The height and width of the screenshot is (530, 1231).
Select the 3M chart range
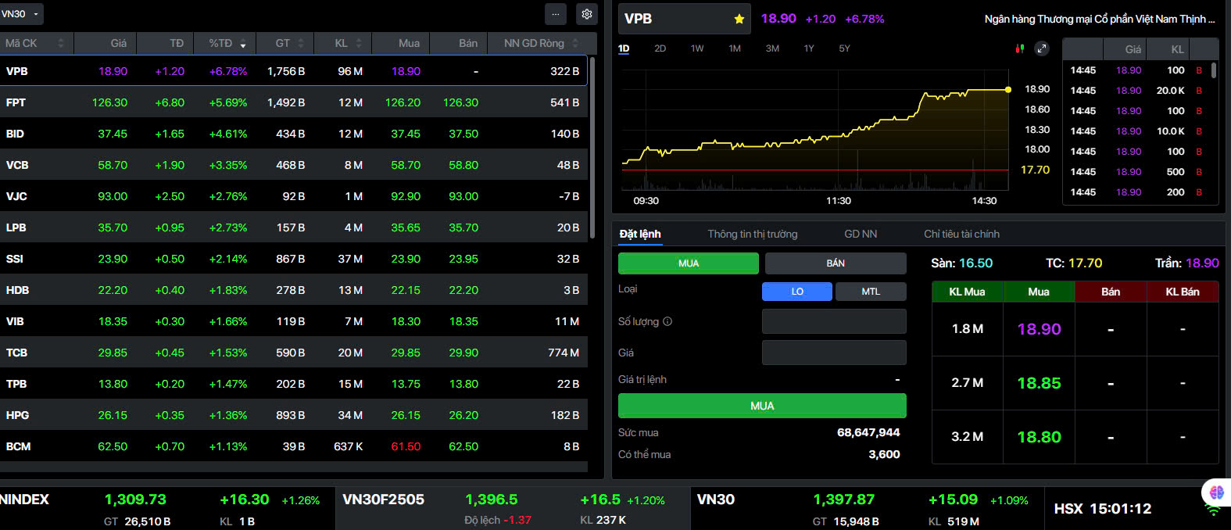click(x=772, y=48)
